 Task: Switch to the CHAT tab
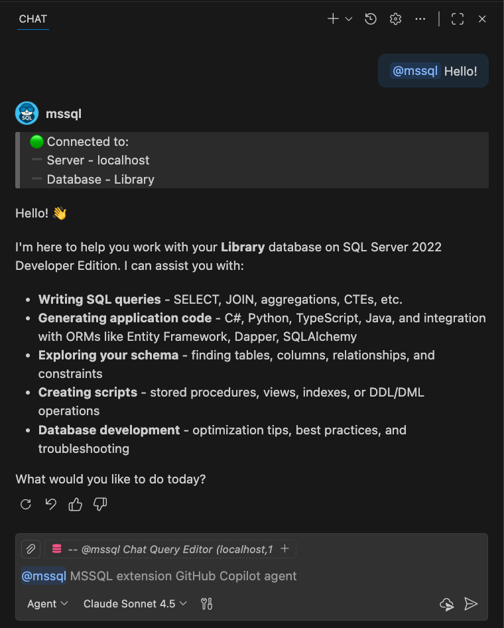coord(32,19)
